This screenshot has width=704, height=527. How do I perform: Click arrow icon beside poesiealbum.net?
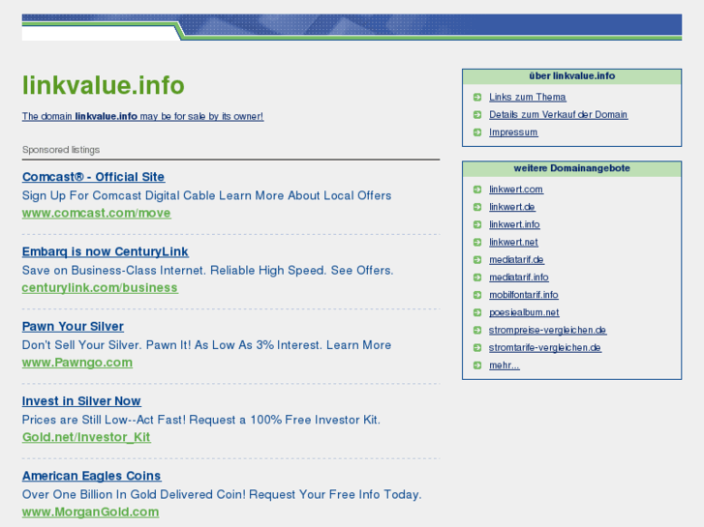477,312
